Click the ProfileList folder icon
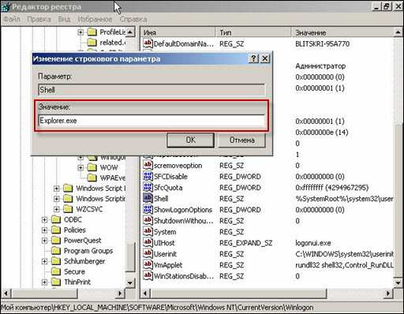The height and width of the screenshot is (314, 404). click(92, 32)
